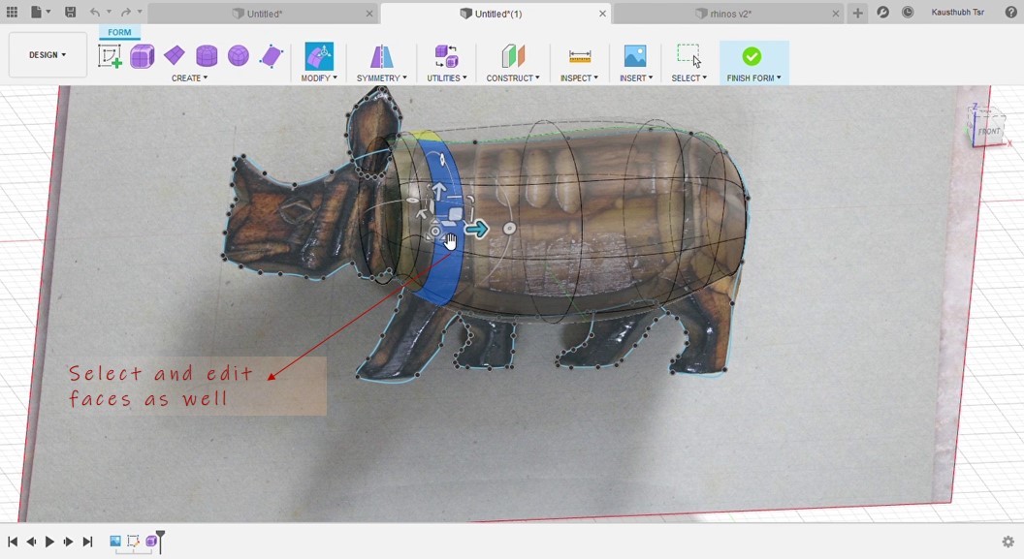Open the timeline settings gear

[x=1008, y=542]
